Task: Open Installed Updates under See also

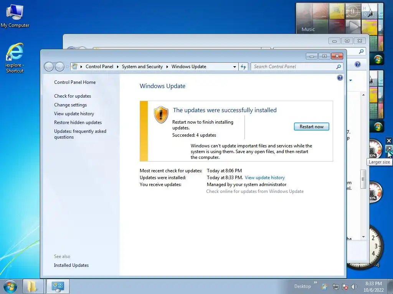Action: (x=71, y=265)
